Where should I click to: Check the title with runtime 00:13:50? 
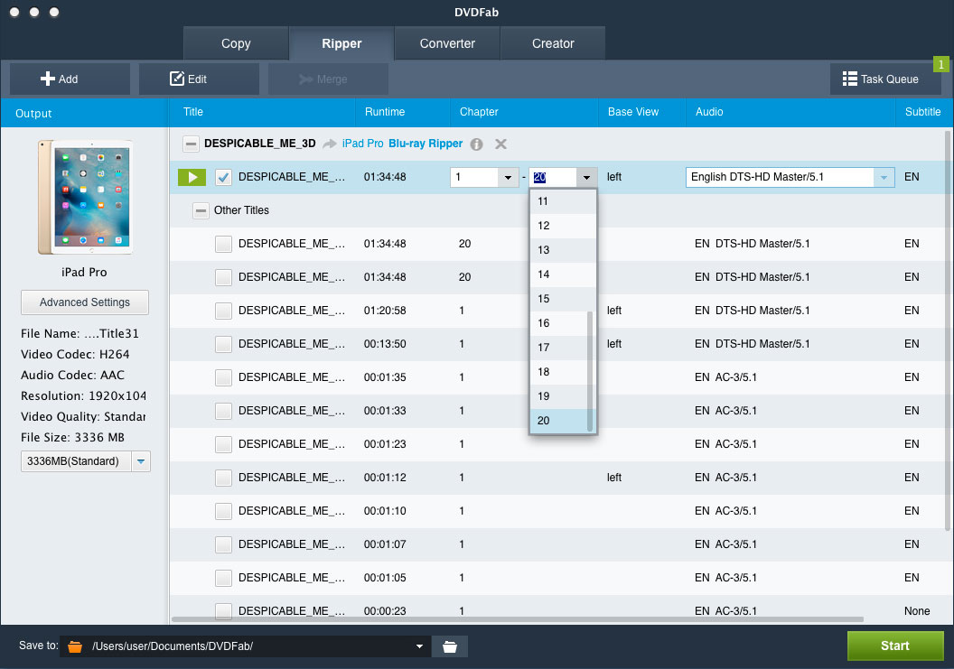pyautogui.click(x=223, y=344)
